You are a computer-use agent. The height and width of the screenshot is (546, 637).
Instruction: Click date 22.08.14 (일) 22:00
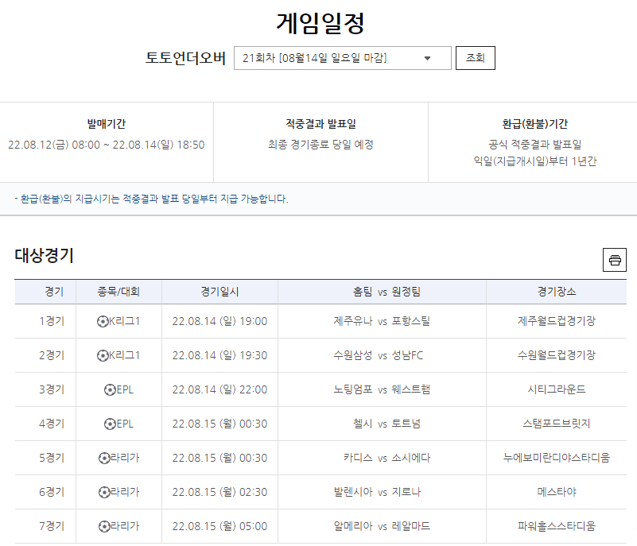[x=219, y=389]
